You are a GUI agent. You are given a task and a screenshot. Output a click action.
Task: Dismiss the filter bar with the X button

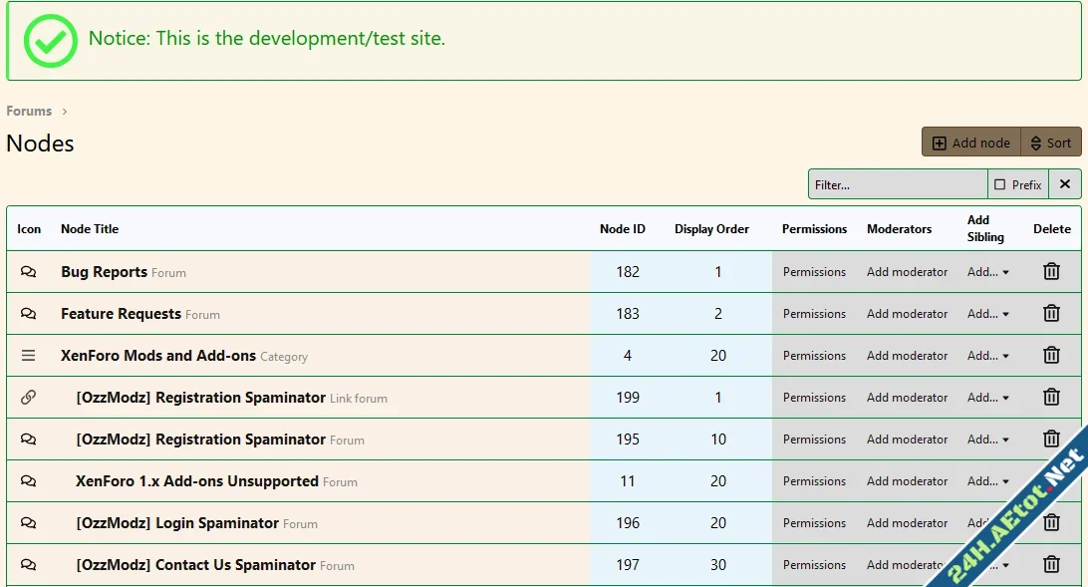click(1065, 183)
